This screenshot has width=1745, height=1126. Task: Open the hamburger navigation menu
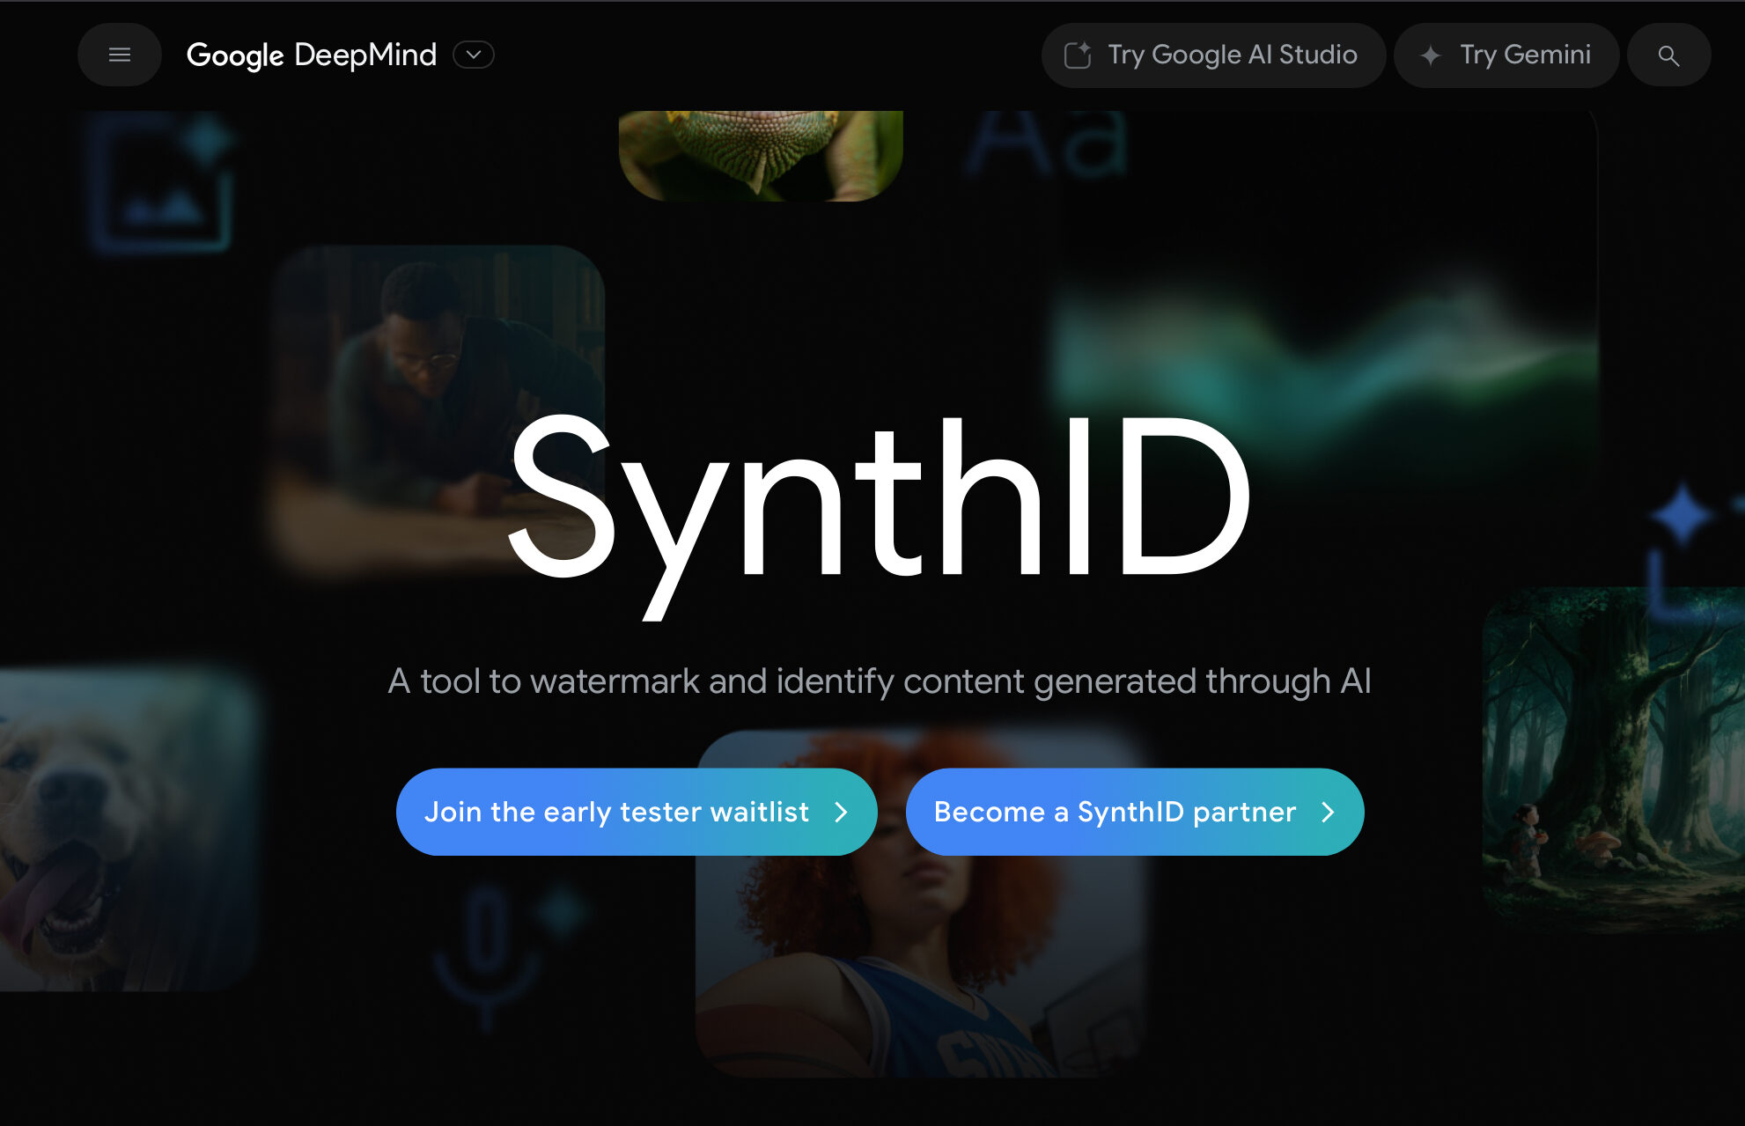pos(120,55)
